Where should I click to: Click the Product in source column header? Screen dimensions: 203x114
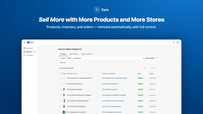(73, 73)
